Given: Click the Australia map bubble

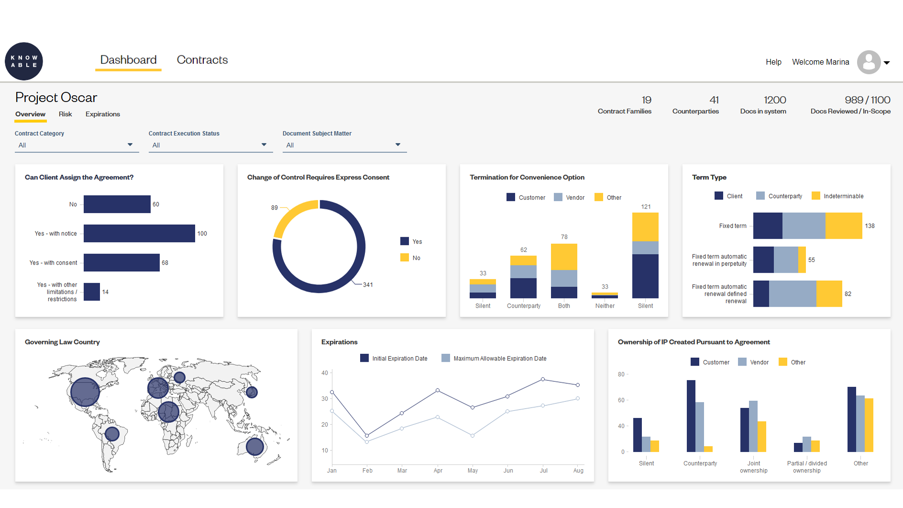Looking at the screenshot, I should click(x=255, y=446).
